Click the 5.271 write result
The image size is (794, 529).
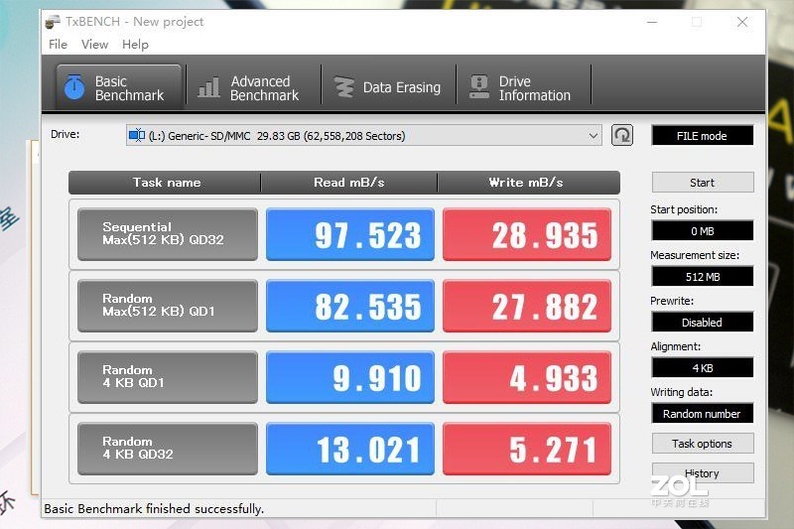click(527, 449)
